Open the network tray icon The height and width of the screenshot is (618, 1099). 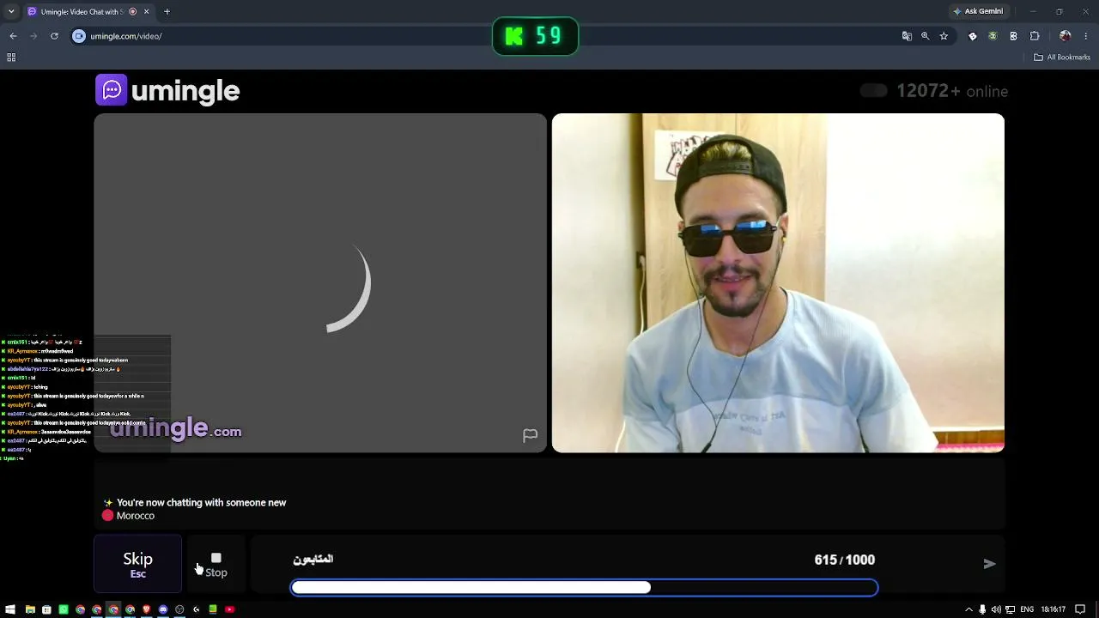pos(1009,609)
